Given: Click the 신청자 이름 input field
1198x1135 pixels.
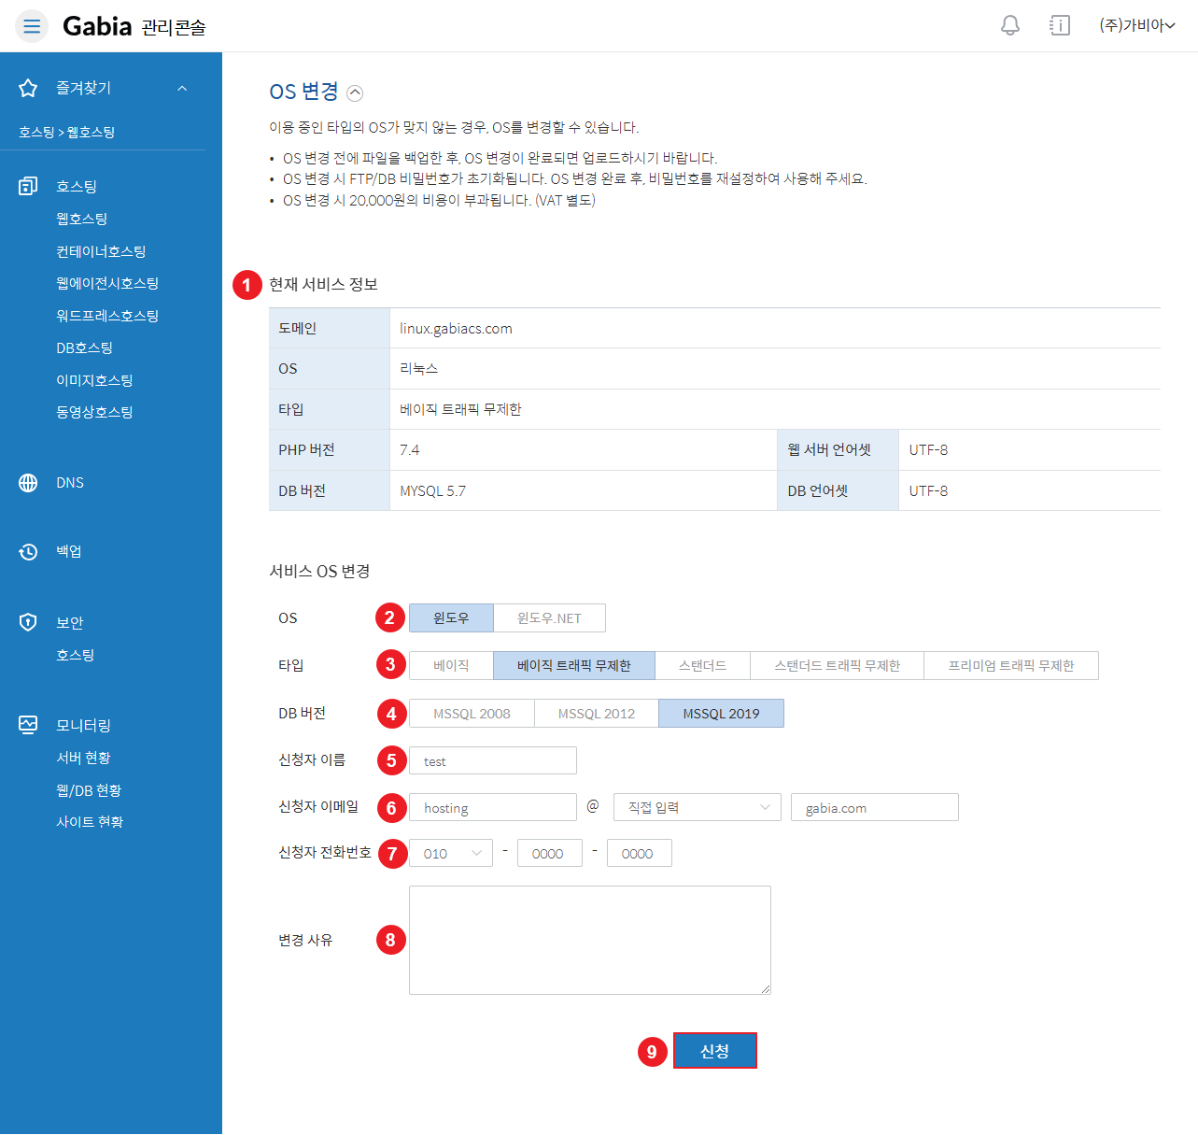Looking at the screenshot, I should point(493,760).
